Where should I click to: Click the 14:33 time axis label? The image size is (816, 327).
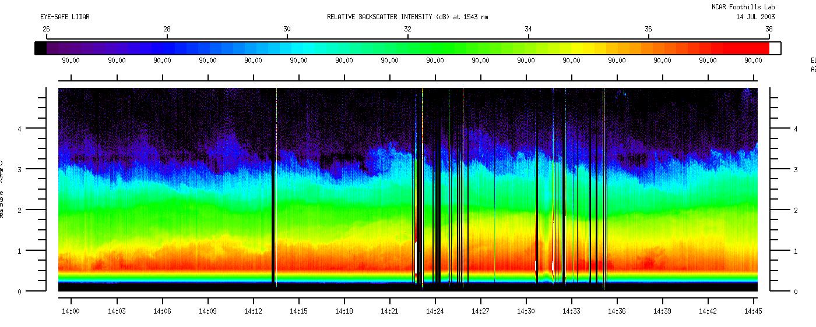point(572,312)
